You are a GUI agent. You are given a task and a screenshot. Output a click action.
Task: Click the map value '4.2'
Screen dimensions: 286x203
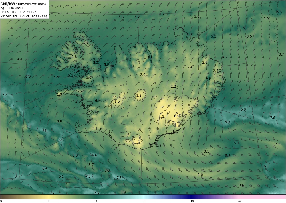pos(225,57)
